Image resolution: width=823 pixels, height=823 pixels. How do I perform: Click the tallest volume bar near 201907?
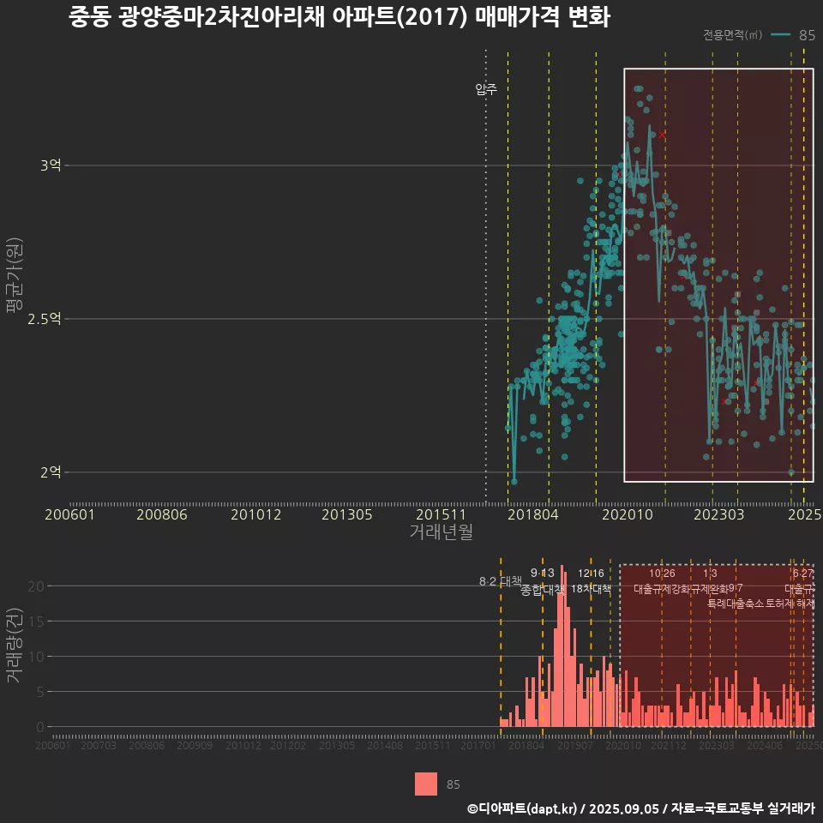562,646
